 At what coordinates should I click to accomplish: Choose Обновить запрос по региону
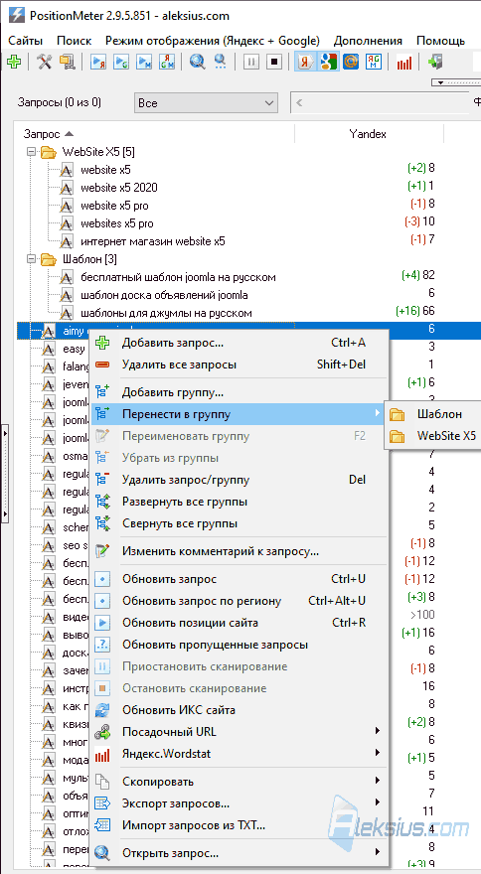(240, 601)
